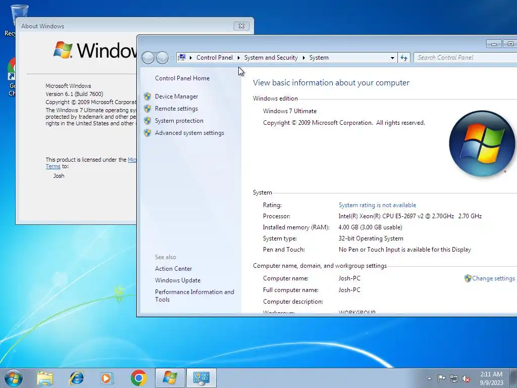
Task: Click the '32-bit Operating System' value
Action: pyautogui.click(x=371, y=238)
